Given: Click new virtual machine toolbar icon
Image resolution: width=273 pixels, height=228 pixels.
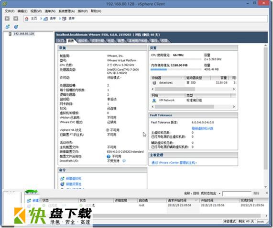Looking at the screenshot, I should click(8, 27).
